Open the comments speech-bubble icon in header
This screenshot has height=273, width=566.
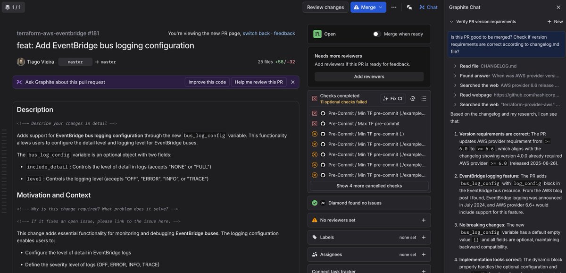[409, 7]
